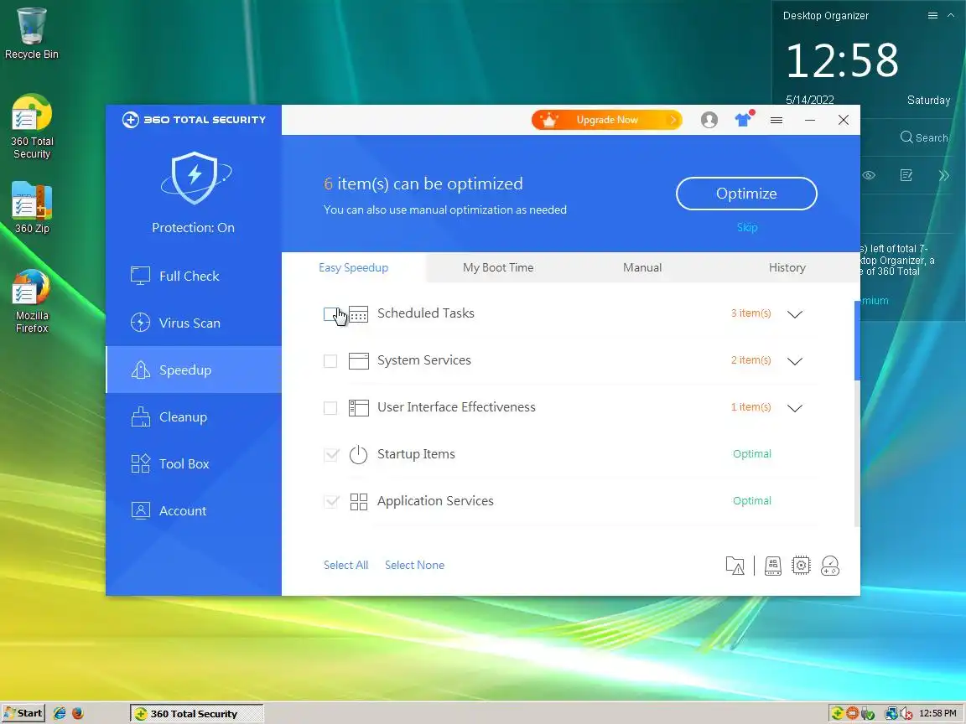
Task: Expand the System Services chevron
Action: coord(795,361)
